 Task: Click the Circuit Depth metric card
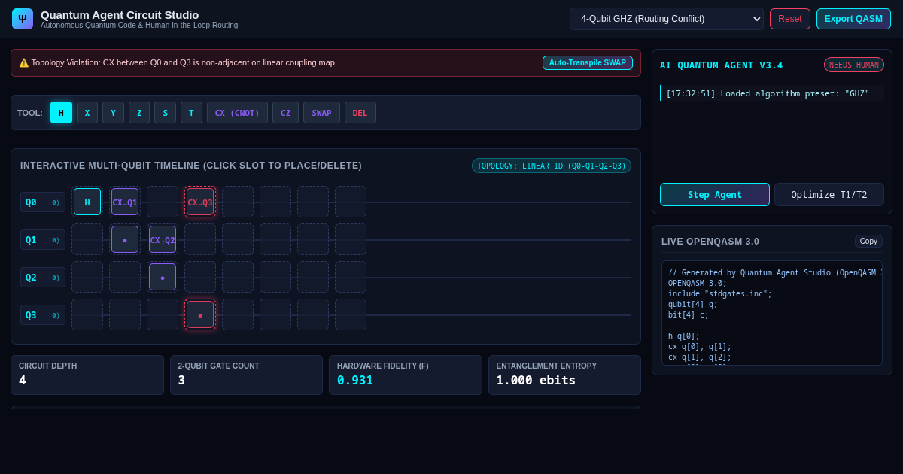(x=87, y=375)
